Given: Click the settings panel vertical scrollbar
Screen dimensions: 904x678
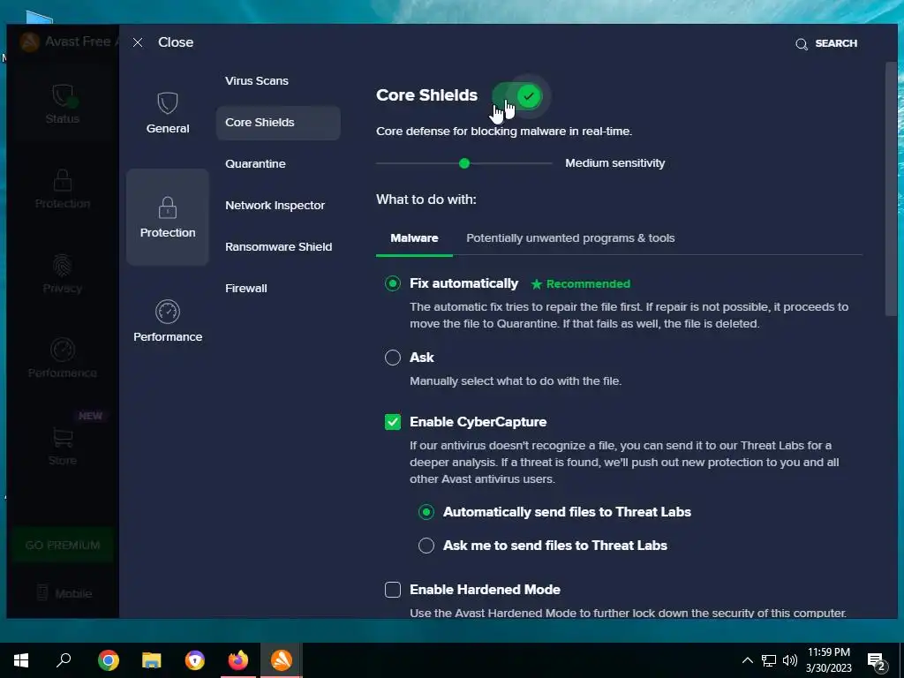Looking at the screenshot, I should pos(892,189).
